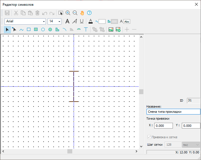This screenshot has height=160, width=201.
Task: Click the Zoom Out magnifier icon
Action: pyautogui.click(x=75, y=13)
